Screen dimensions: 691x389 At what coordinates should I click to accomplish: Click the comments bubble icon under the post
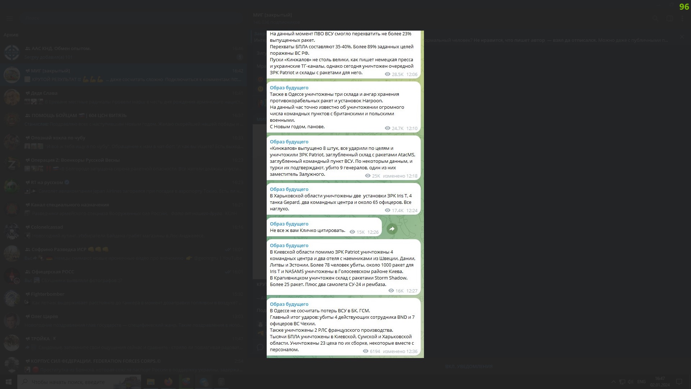[x=260, y=347]
